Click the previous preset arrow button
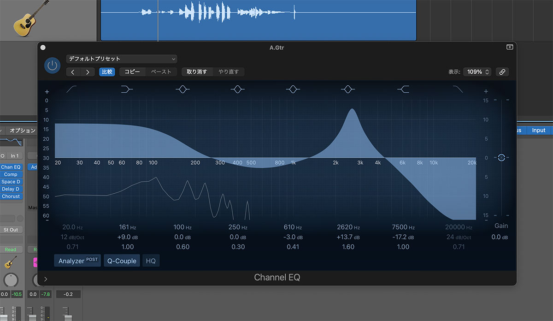Viewport: 553px width, 321px height. tap(73, 72)
